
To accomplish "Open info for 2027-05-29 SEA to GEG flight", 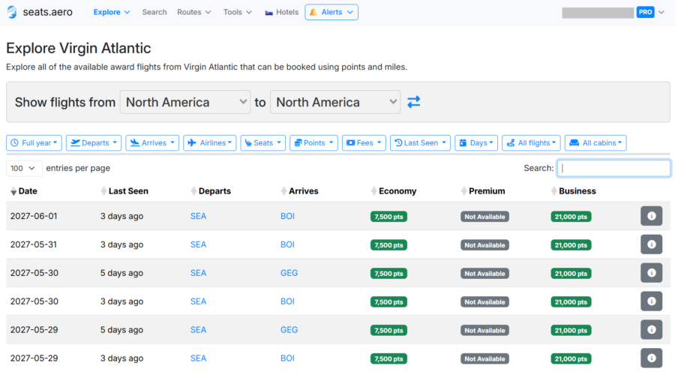I will pyautogui.click(x=651, y=329).
